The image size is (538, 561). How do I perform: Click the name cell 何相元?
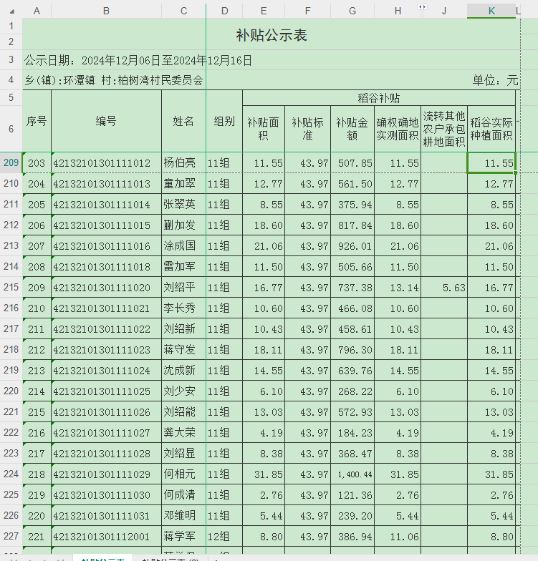183,474
